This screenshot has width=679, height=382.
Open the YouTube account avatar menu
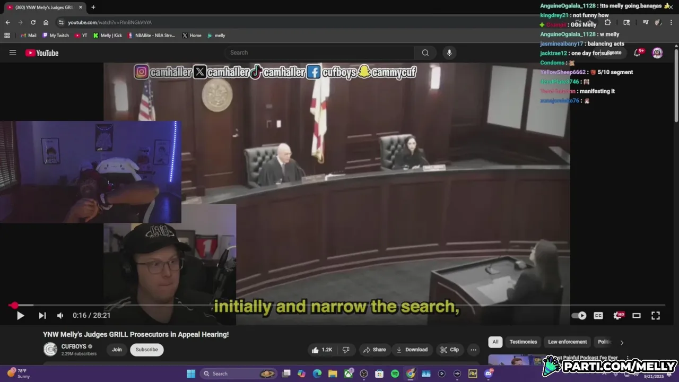[x=657, y=53]
